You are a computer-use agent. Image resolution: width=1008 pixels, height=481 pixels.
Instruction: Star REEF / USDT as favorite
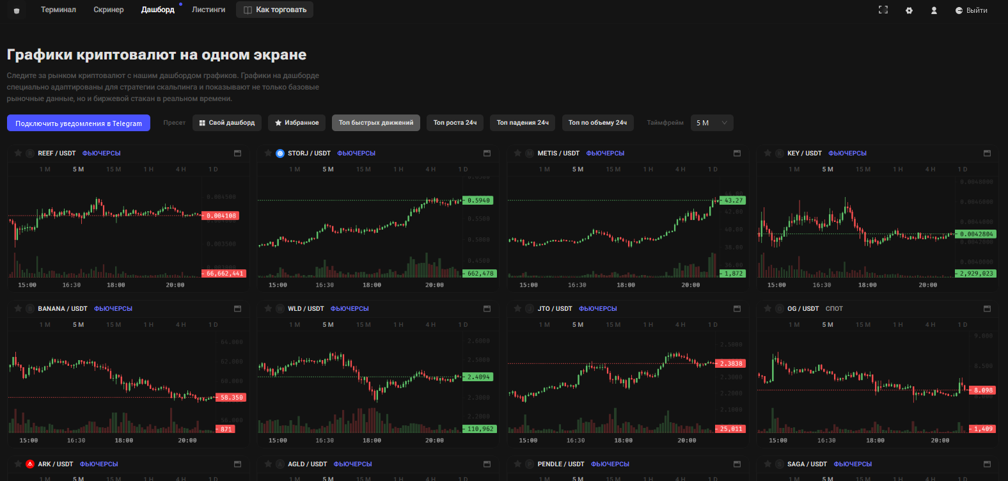(x=18, y=153)
